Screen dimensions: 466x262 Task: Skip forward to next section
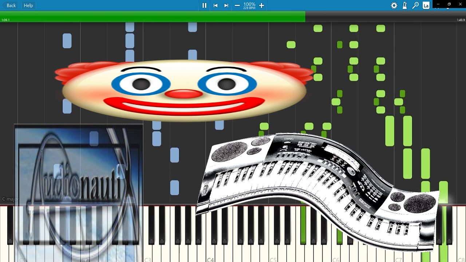(x=226, y=5)
